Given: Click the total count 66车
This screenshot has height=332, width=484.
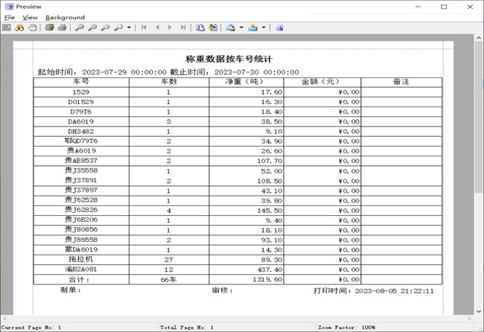Looking at the screenshot, I should pos(168,280).
